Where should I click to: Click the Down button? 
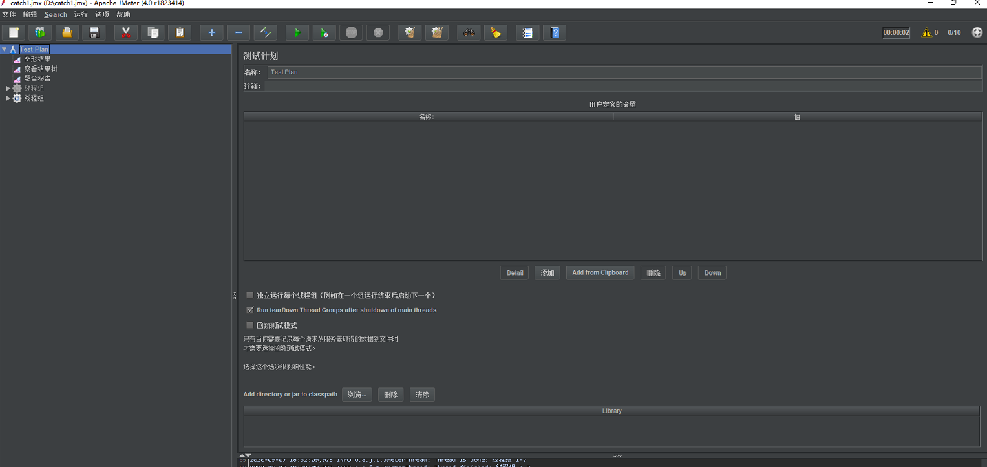712,273
